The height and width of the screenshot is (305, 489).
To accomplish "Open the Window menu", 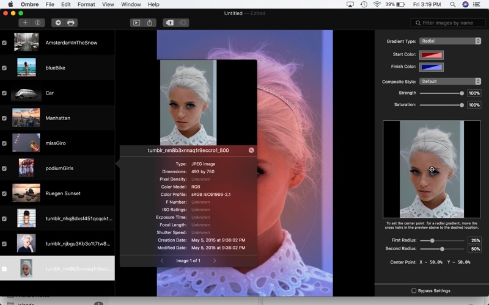I will (x=131, y=4).
